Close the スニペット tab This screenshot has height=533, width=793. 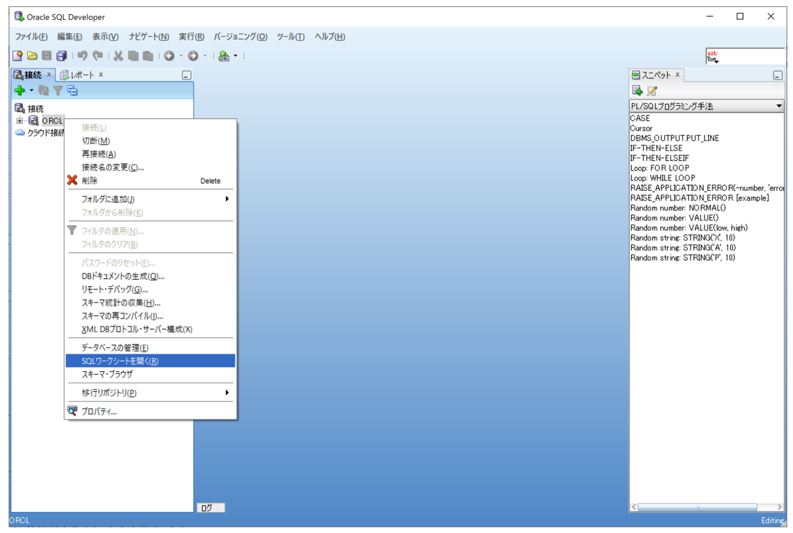(677, 75)
